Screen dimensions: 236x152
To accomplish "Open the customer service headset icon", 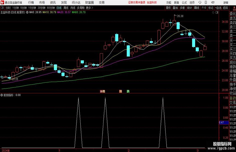I will [x=200, y=2].
